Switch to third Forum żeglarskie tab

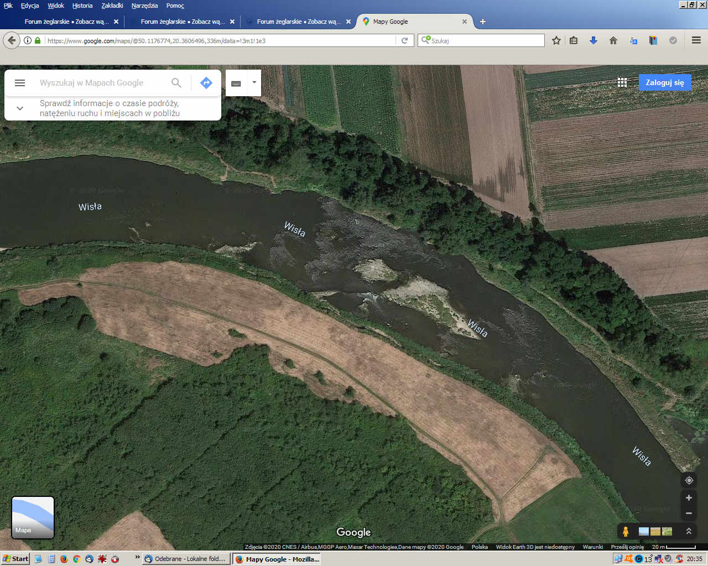pos(298,22)
